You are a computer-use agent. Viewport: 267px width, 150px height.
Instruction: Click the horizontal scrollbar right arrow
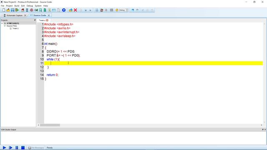click(x=262, y=125)
